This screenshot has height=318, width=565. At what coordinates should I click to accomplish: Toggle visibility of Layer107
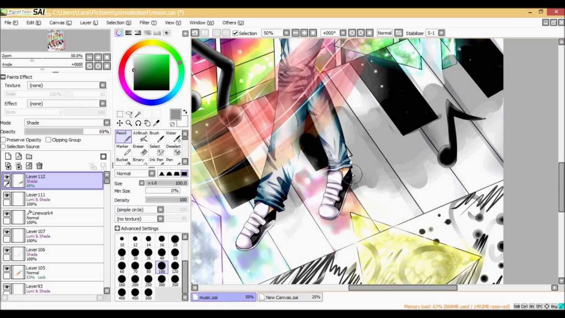[x=7, y=231]
